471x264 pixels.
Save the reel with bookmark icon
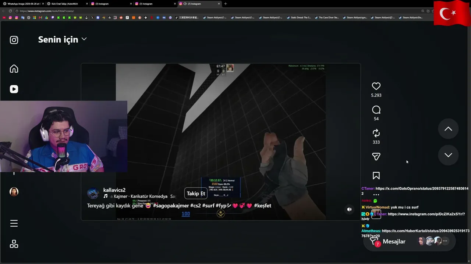click(x=376, y=176)
